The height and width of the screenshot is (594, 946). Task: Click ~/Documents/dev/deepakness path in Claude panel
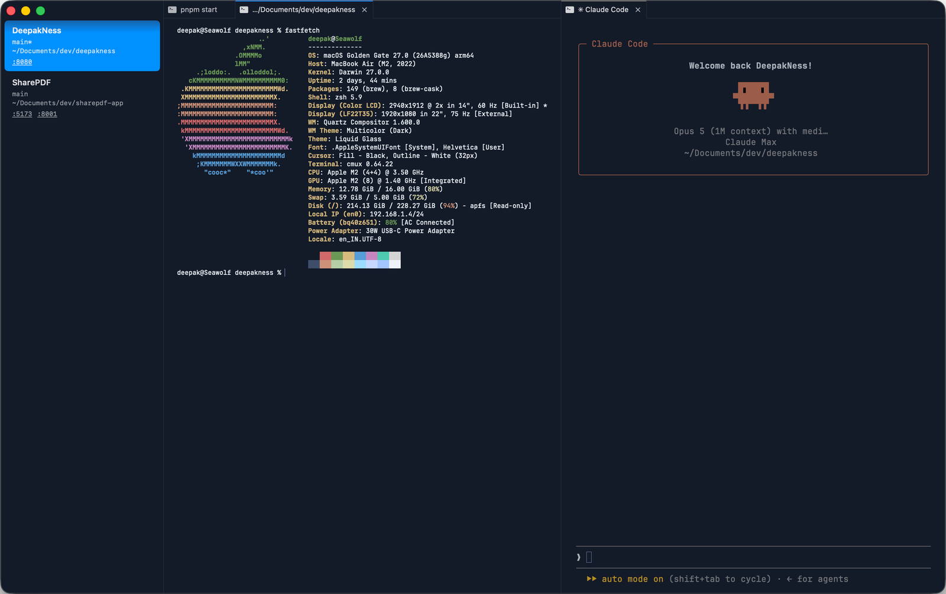(751, 153)
